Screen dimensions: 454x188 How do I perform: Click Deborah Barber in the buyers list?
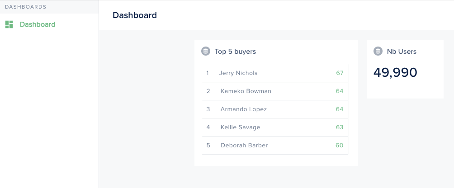(x=244, y=145)
